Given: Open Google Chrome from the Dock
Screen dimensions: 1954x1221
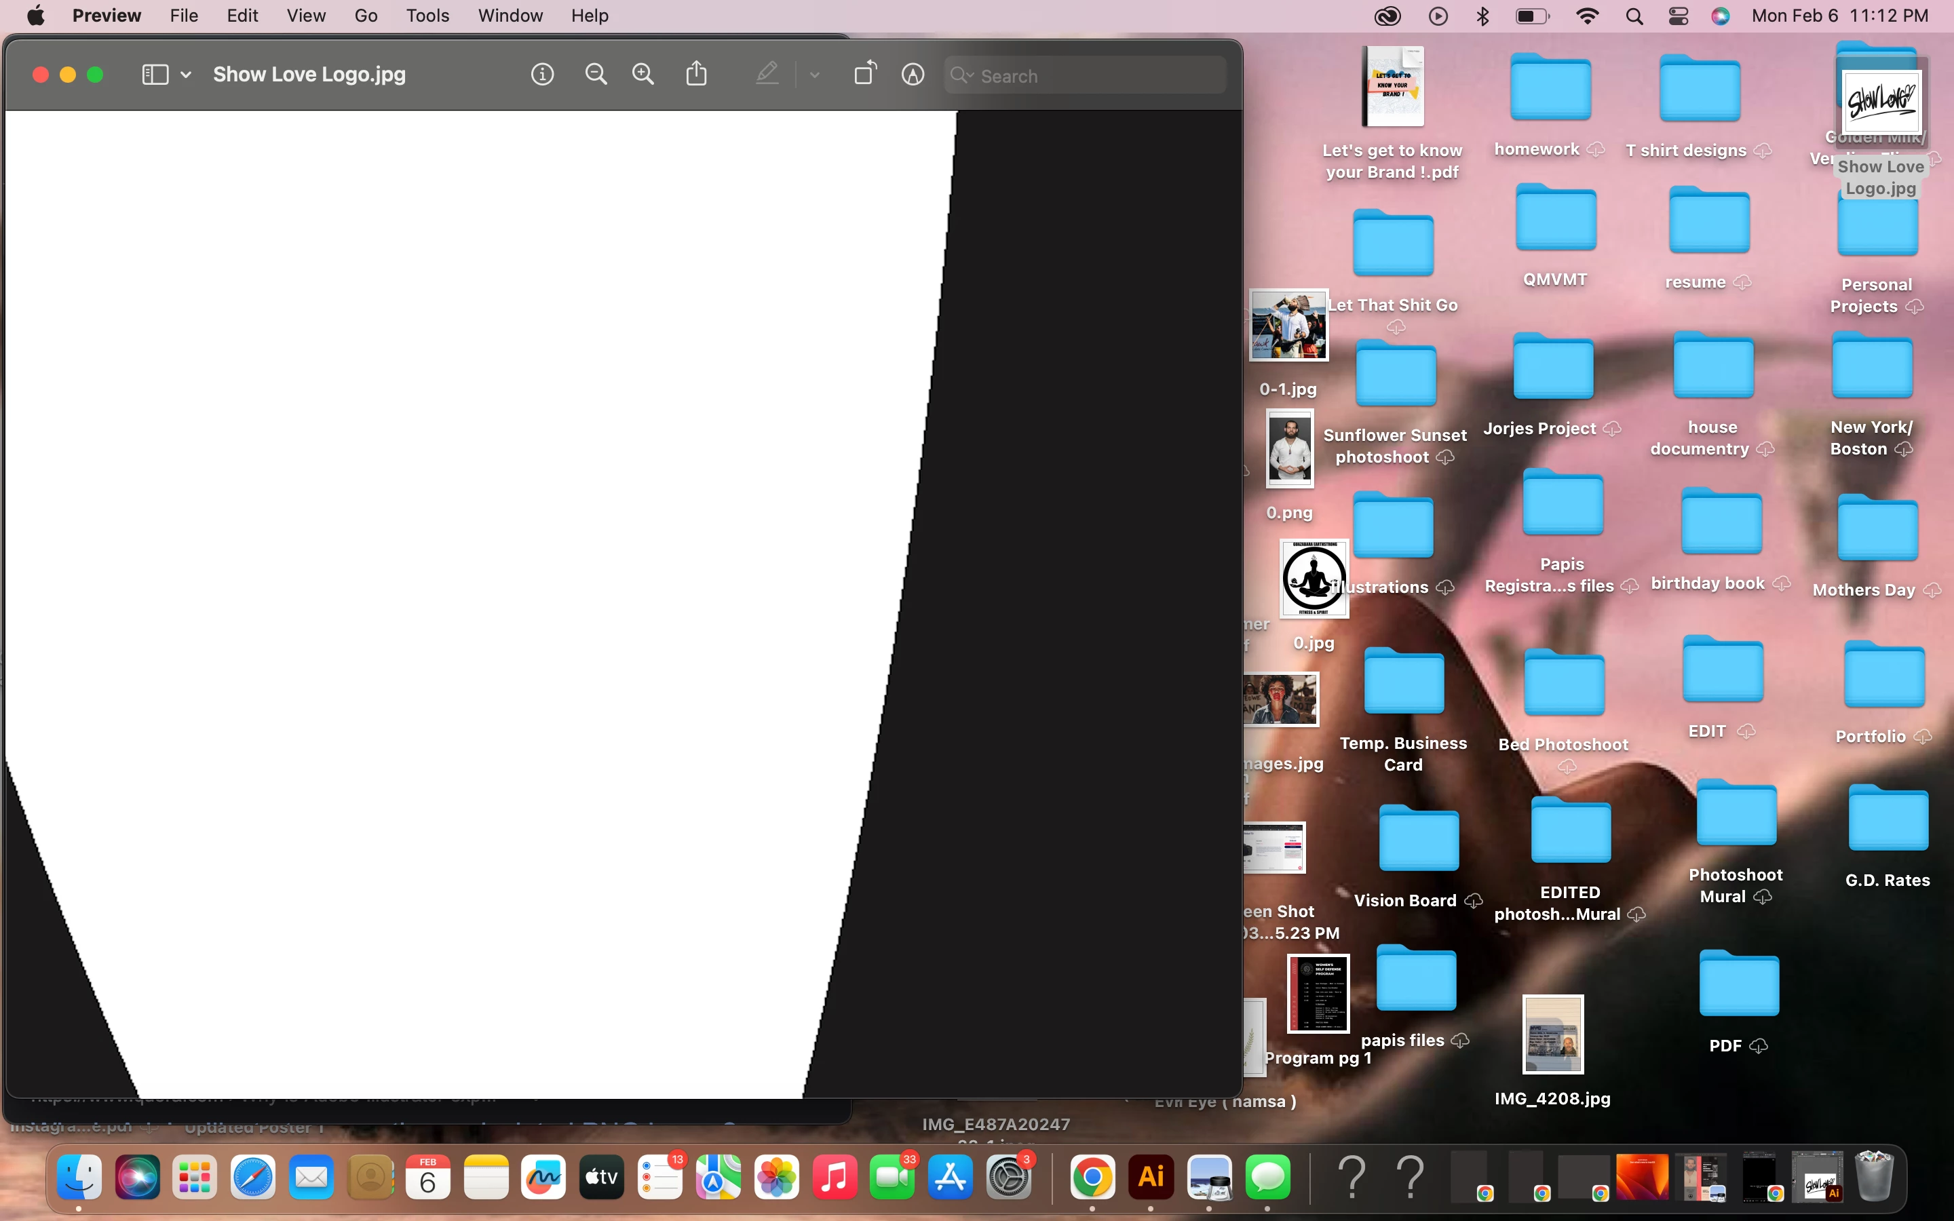Looking at the screenshot, I should click(1092, 1177).
